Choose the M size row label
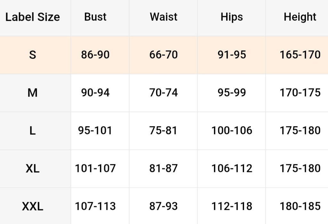 coord(32,93)
